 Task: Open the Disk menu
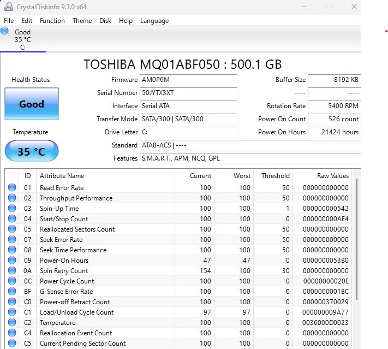[x=105, y=21]
